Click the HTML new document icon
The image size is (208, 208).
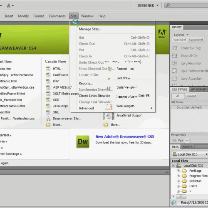(48, 69)
